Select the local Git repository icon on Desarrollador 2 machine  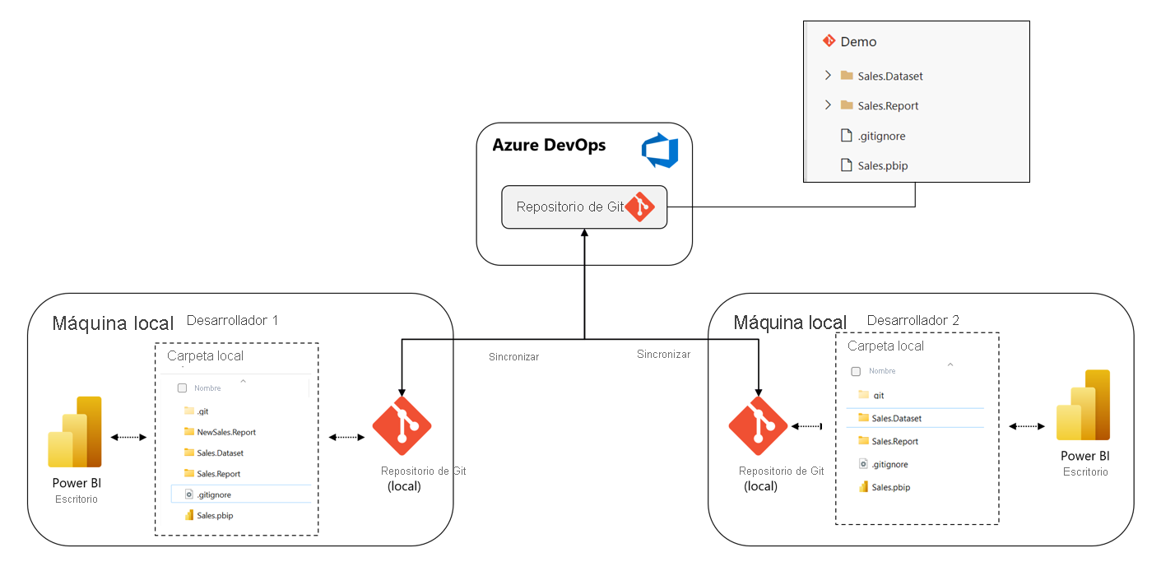759,426
